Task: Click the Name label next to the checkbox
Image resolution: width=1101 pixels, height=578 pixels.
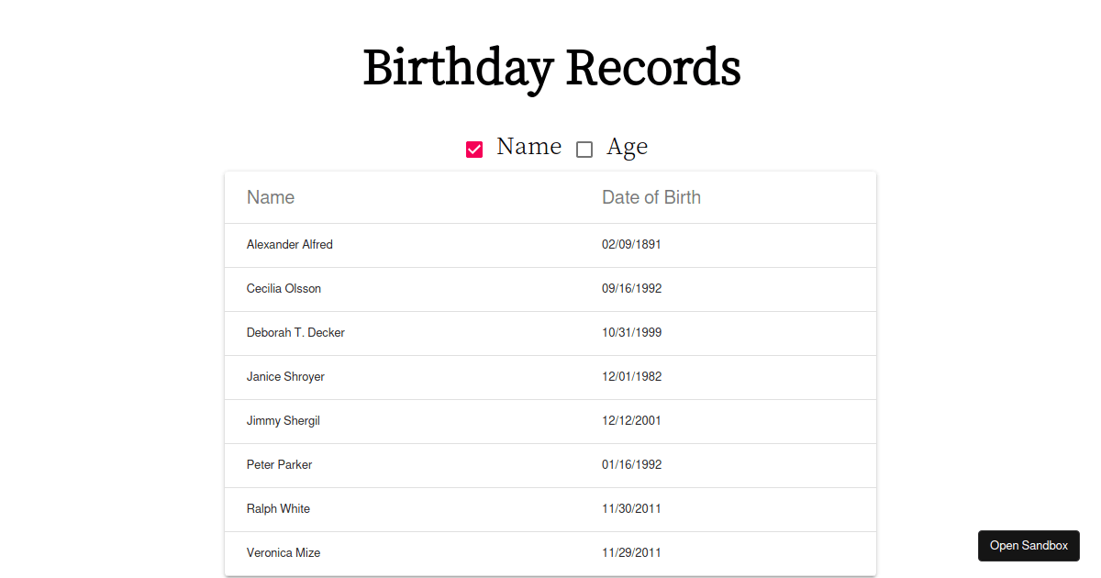Action: pyautogui.click(x=528, y=146)
